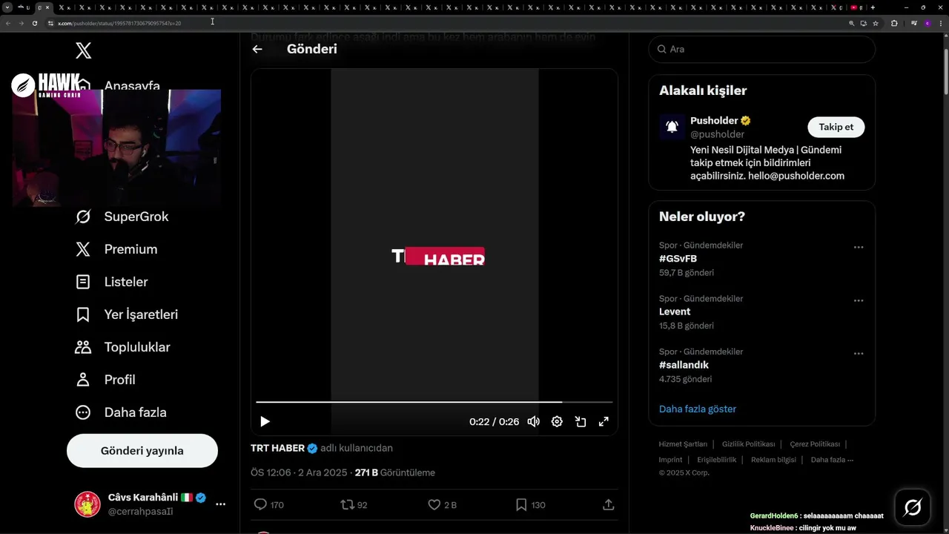Open a new browser tab
This screenshot has width=949, height=534.
(x=873, y=7)
